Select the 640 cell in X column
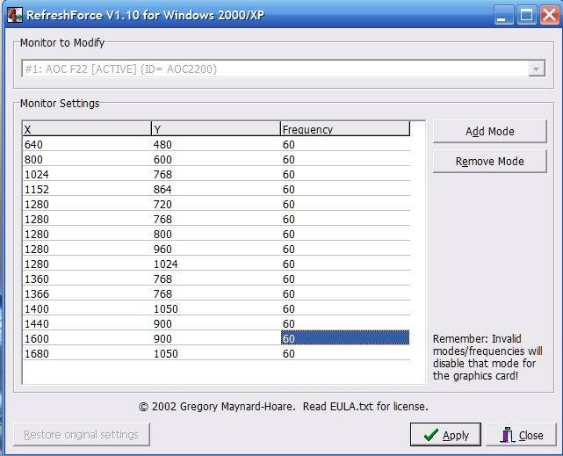 click(x=87, y=144)
